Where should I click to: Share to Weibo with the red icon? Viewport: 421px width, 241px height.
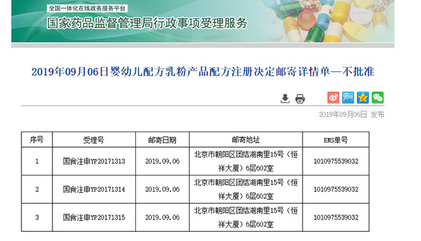click(333, 98)
